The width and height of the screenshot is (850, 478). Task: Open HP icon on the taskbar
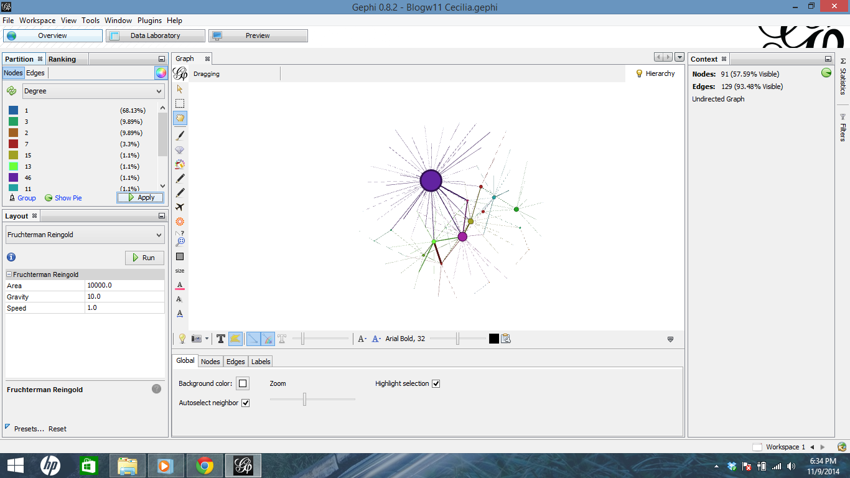(50, 466)
